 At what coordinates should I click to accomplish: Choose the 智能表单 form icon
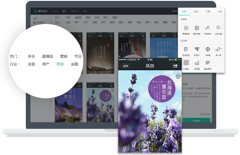point(208,63)
